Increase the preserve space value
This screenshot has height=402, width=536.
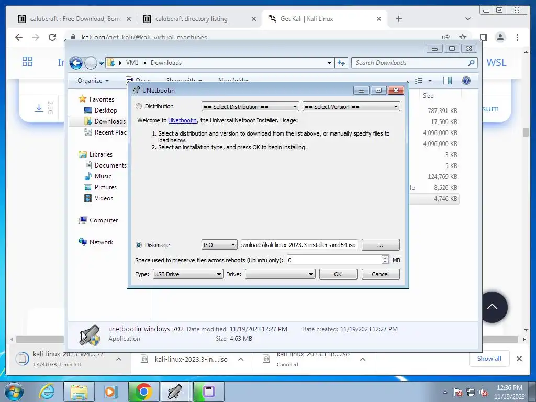385,258
